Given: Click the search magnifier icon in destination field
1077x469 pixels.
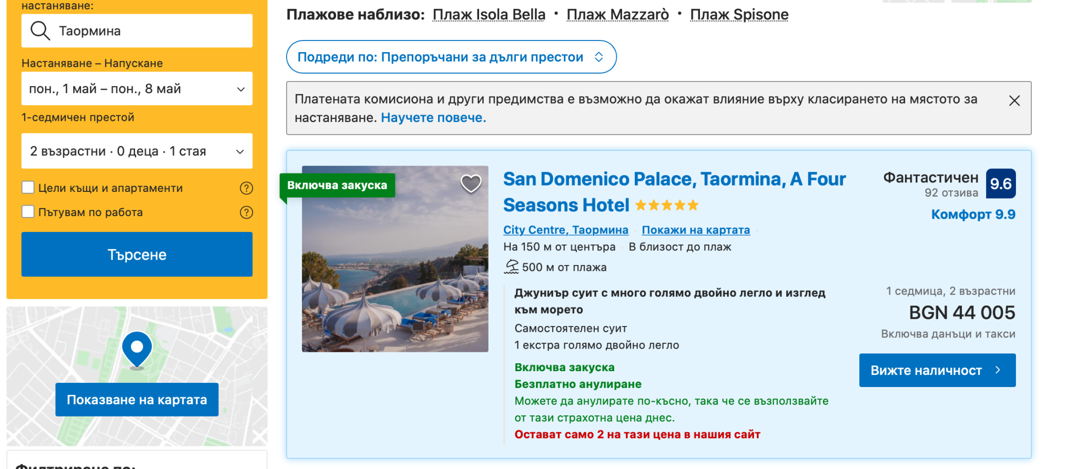Looking at the screenshot, I should [x=40, y=31].
